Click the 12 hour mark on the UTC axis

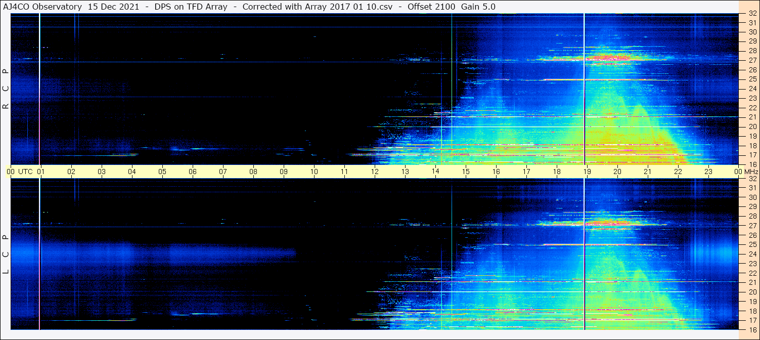[x=375, y=172]
